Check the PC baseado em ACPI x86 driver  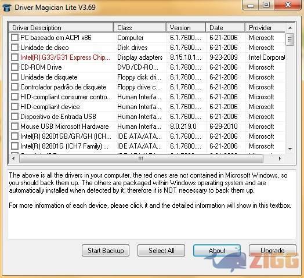tap(15, 38)
